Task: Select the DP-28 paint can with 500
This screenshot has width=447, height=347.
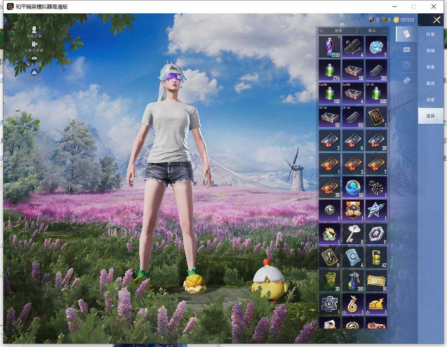Action: (x=377, y=93)
